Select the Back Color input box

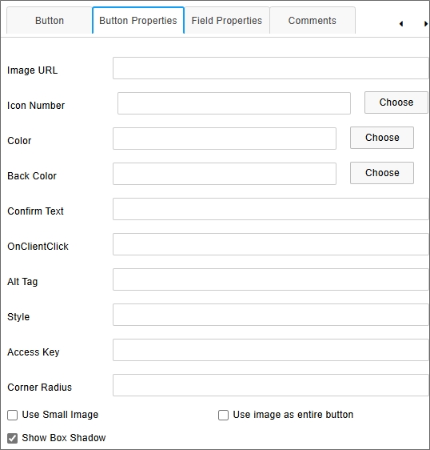(x=225, y=174)
